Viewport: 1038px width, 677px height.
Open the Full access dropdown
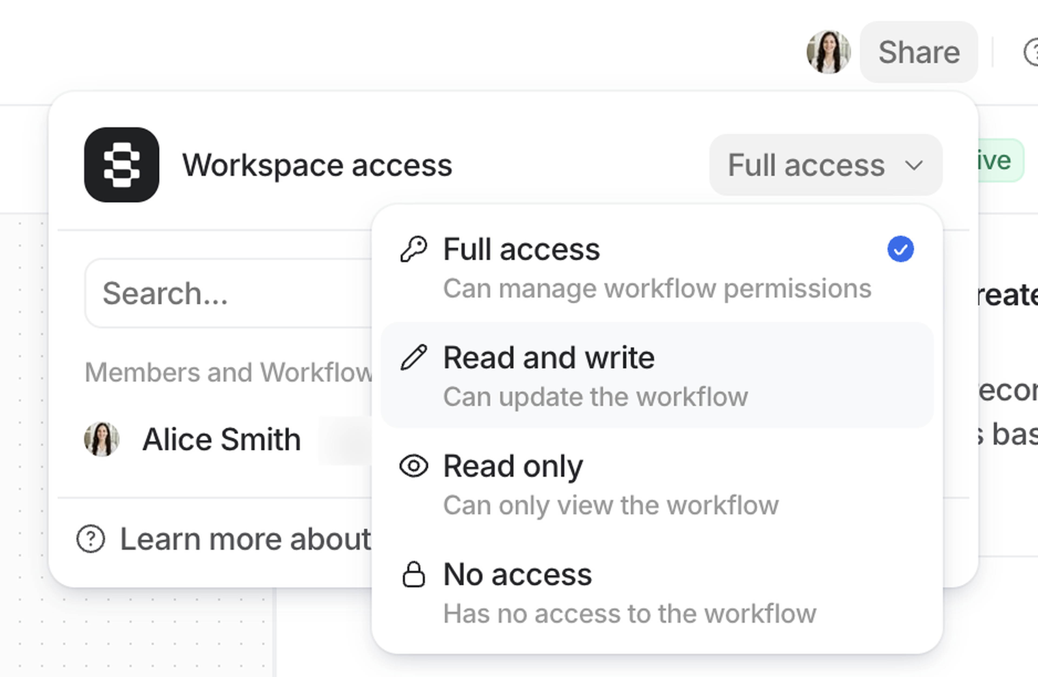pyautogui.click(x=824, y=165)
